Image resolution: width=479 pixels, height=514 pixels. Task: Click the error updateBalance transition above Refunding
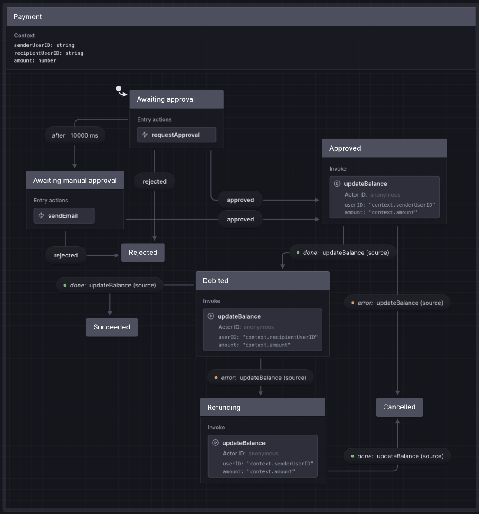(260, 377)
